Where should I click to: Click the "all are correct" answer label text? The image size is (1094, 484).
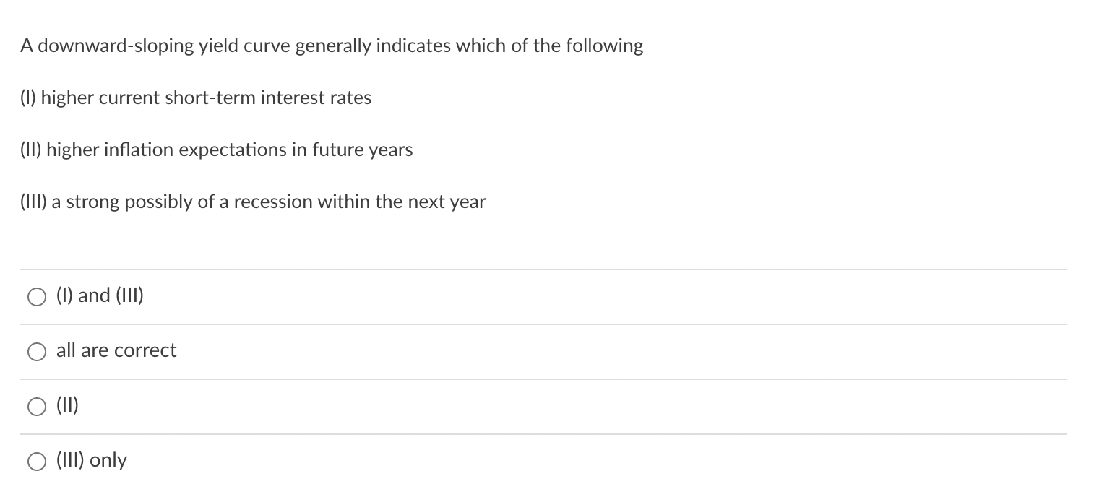pos(116,350)
